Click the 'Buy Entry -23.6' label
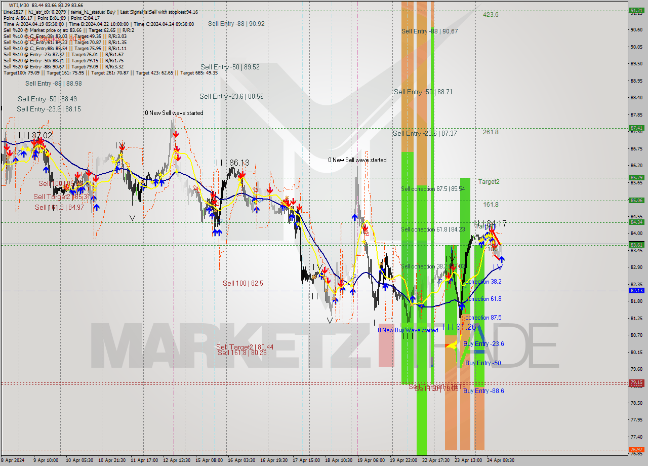 [x=483, y=344]
